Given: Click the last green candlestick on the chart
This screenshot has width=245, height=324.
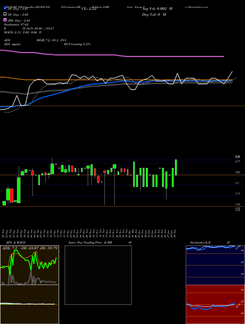Looking at the screenshot, I should [x=176, y=167].
